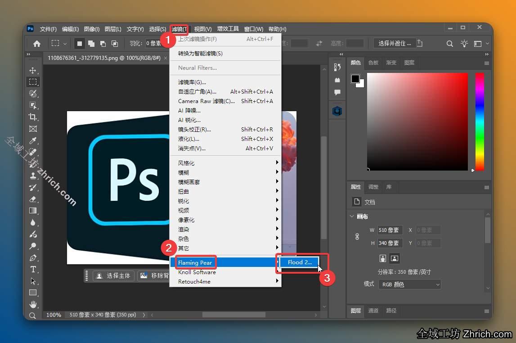
Task: Open Neural Filters... entry
Action: click(x=225, y=68)
